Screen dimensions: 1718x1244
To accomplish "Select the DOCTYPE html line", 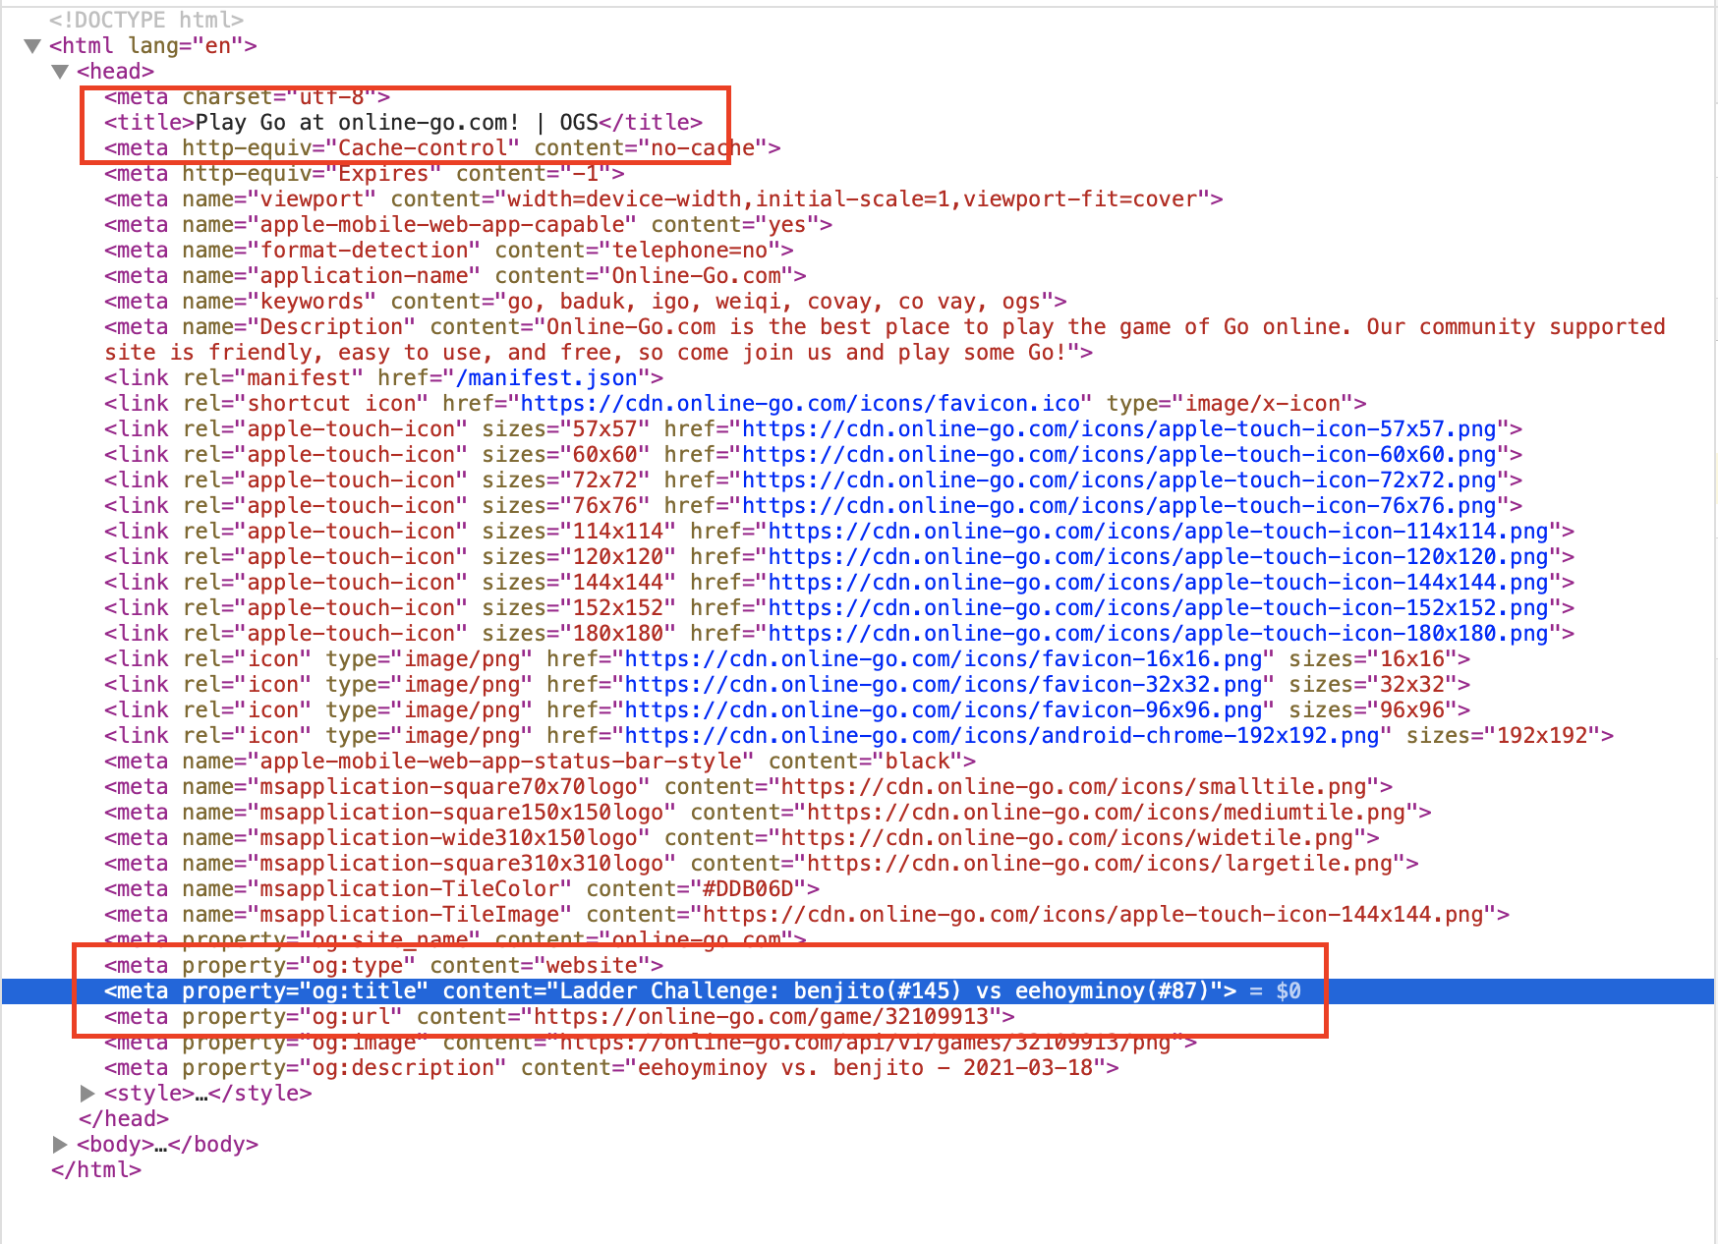I will tap(146, 21).
